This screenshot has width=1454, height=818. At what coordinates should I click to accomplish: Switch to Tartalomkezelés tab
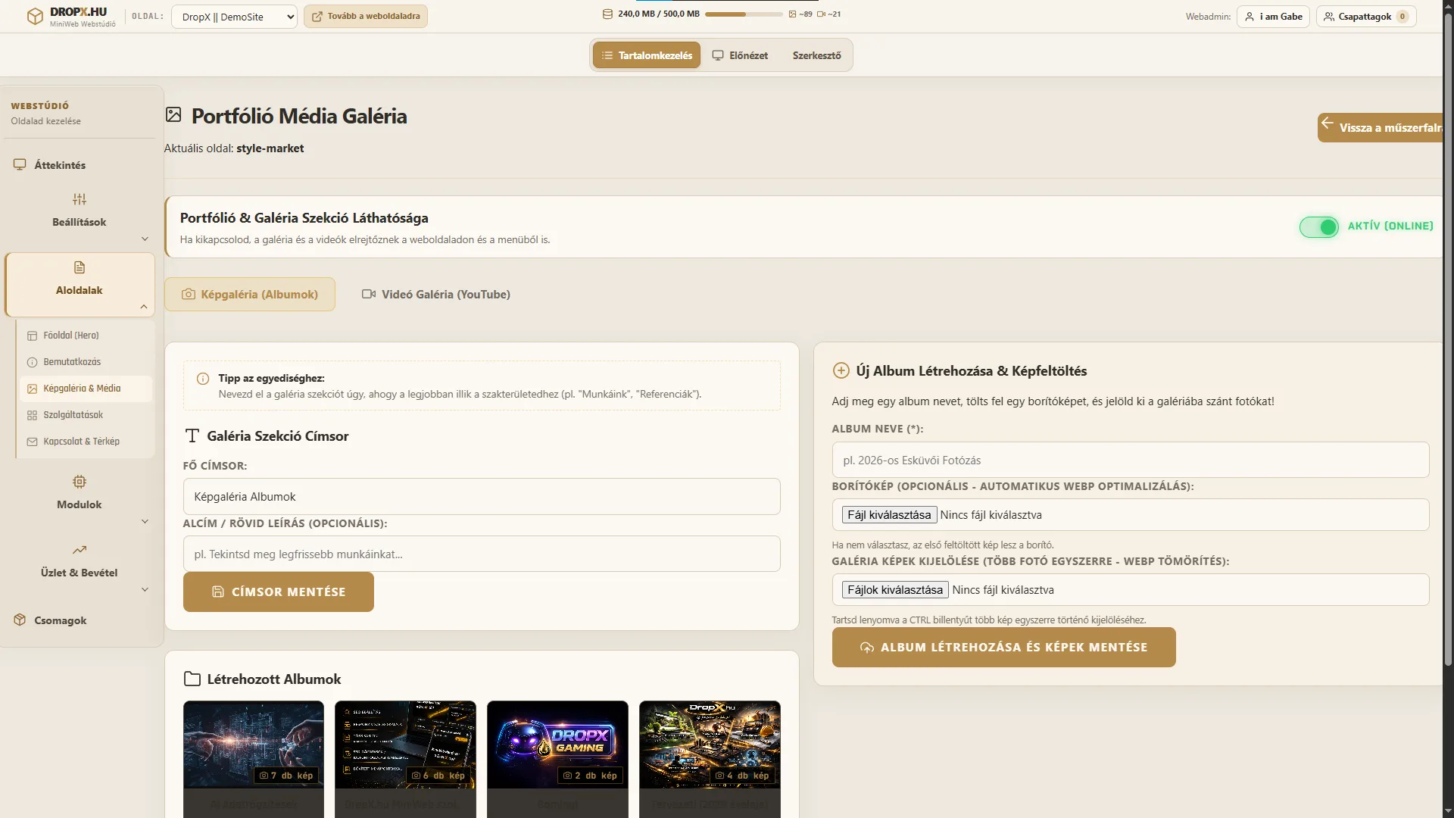(647, 55)
